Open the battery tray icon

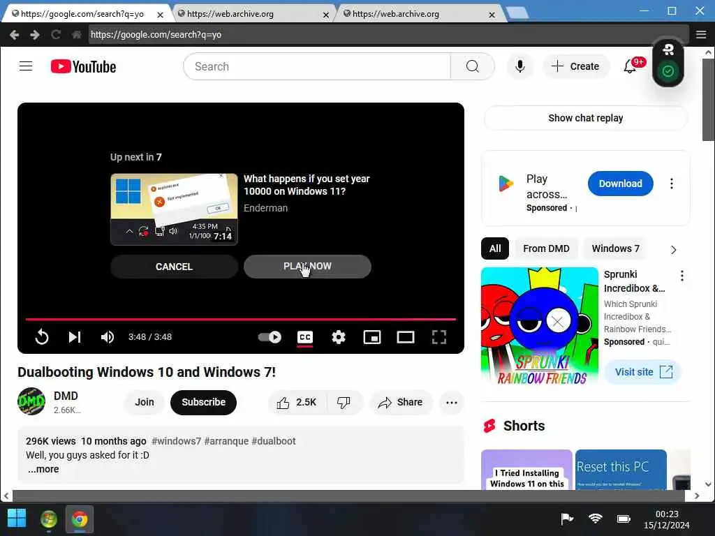point(624,519)
